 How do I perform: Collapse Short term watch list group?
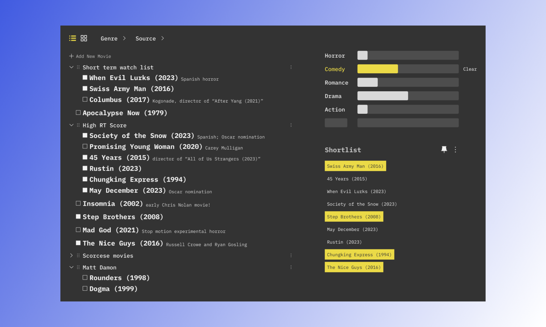71,67
